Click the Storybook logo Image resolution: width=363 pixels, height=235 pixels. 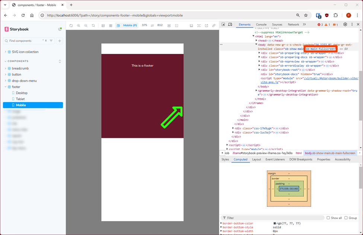point(16,29)
